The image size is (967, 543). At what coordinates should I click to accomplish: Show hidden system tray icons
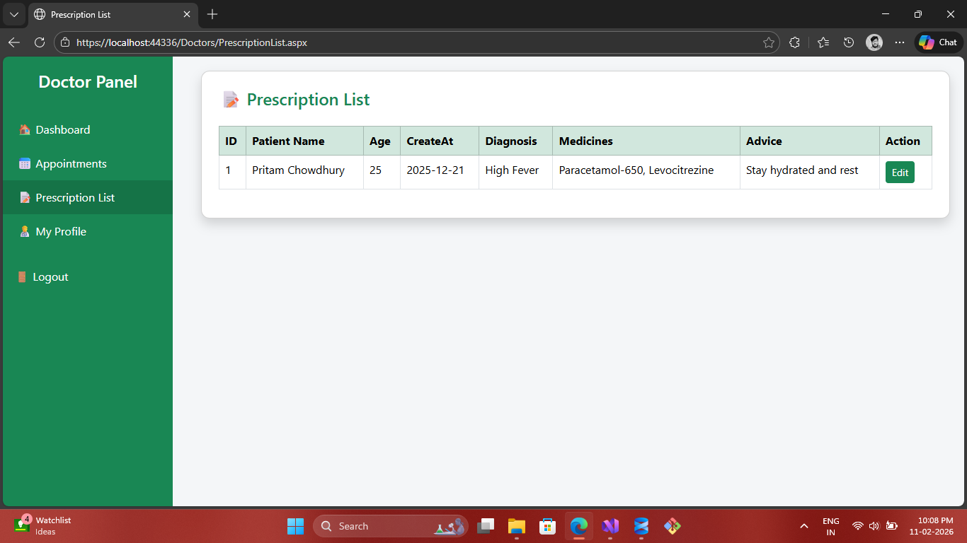coord(804,526)
